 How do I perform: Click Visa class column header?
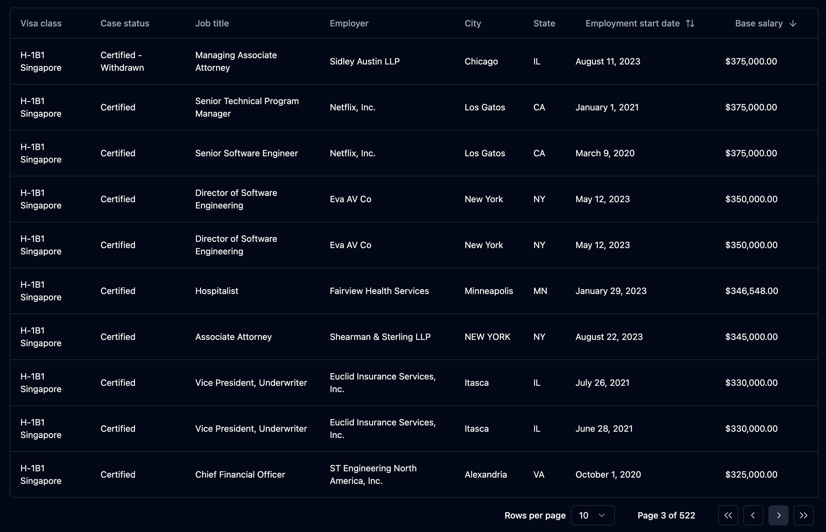pos(41,23)
